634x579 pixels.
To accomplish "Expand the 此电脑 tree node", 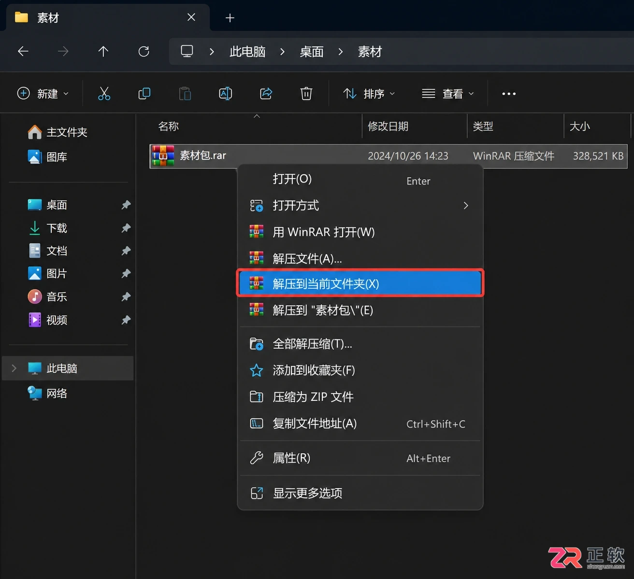I will click(x=14, y=368).
